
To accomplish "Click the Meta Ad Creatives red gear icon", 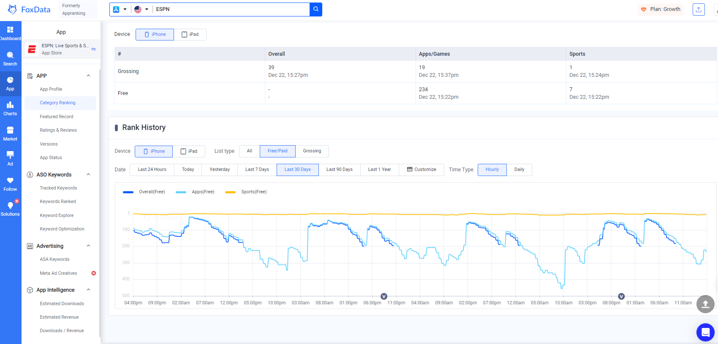I will click(94, 273).
